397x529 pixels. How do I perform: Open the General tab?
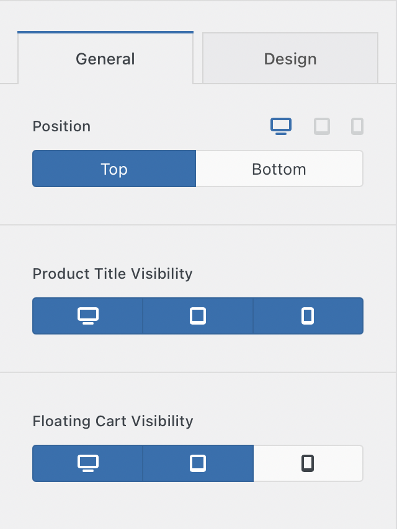[x=105, y=59]
